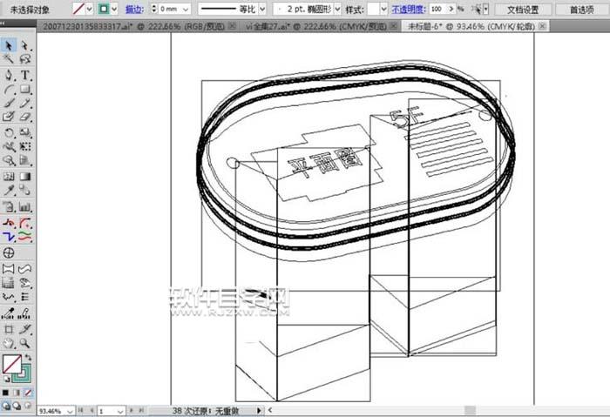Select the Blend tool
Image resolution: width=610 pixels, height=417 pixels.
coord(25,191)
